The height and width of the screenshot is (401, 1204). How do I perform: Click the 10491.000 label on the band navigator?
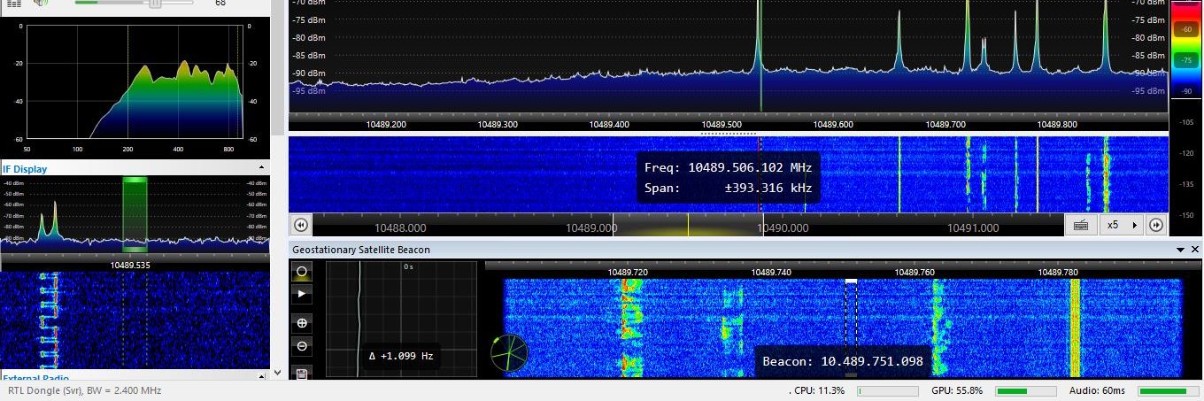pos(973,227)
